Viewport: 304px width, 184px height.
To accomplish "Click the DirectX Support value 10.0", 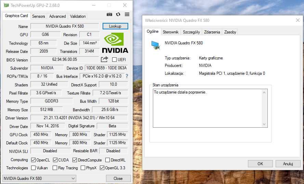I will coord(114,84).
